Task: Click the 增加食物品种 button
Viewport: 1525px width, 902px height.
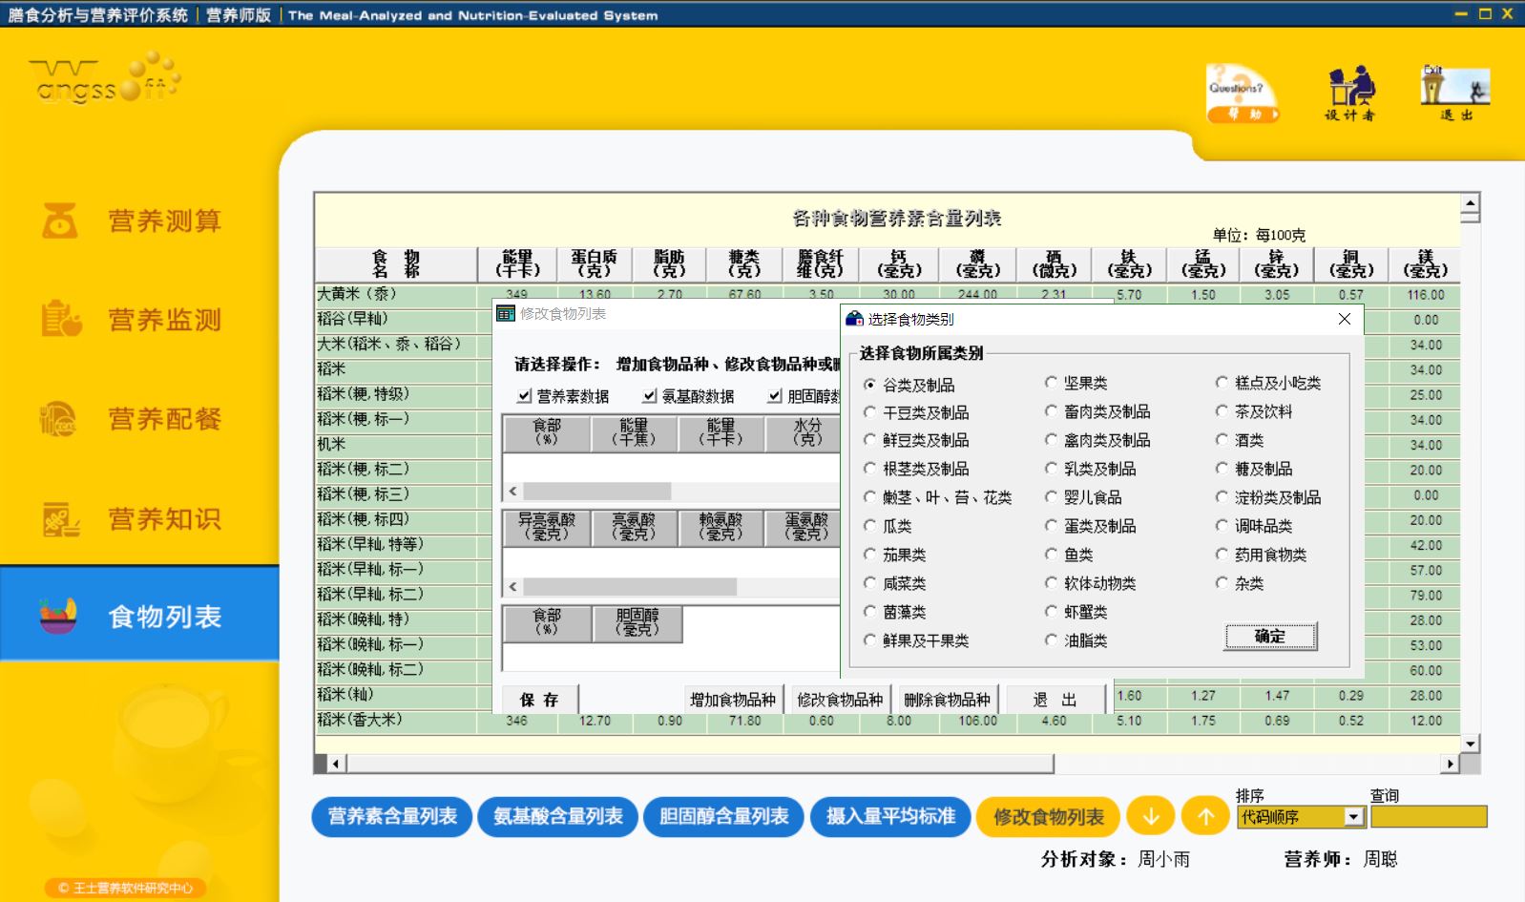Action: (733, 700)
